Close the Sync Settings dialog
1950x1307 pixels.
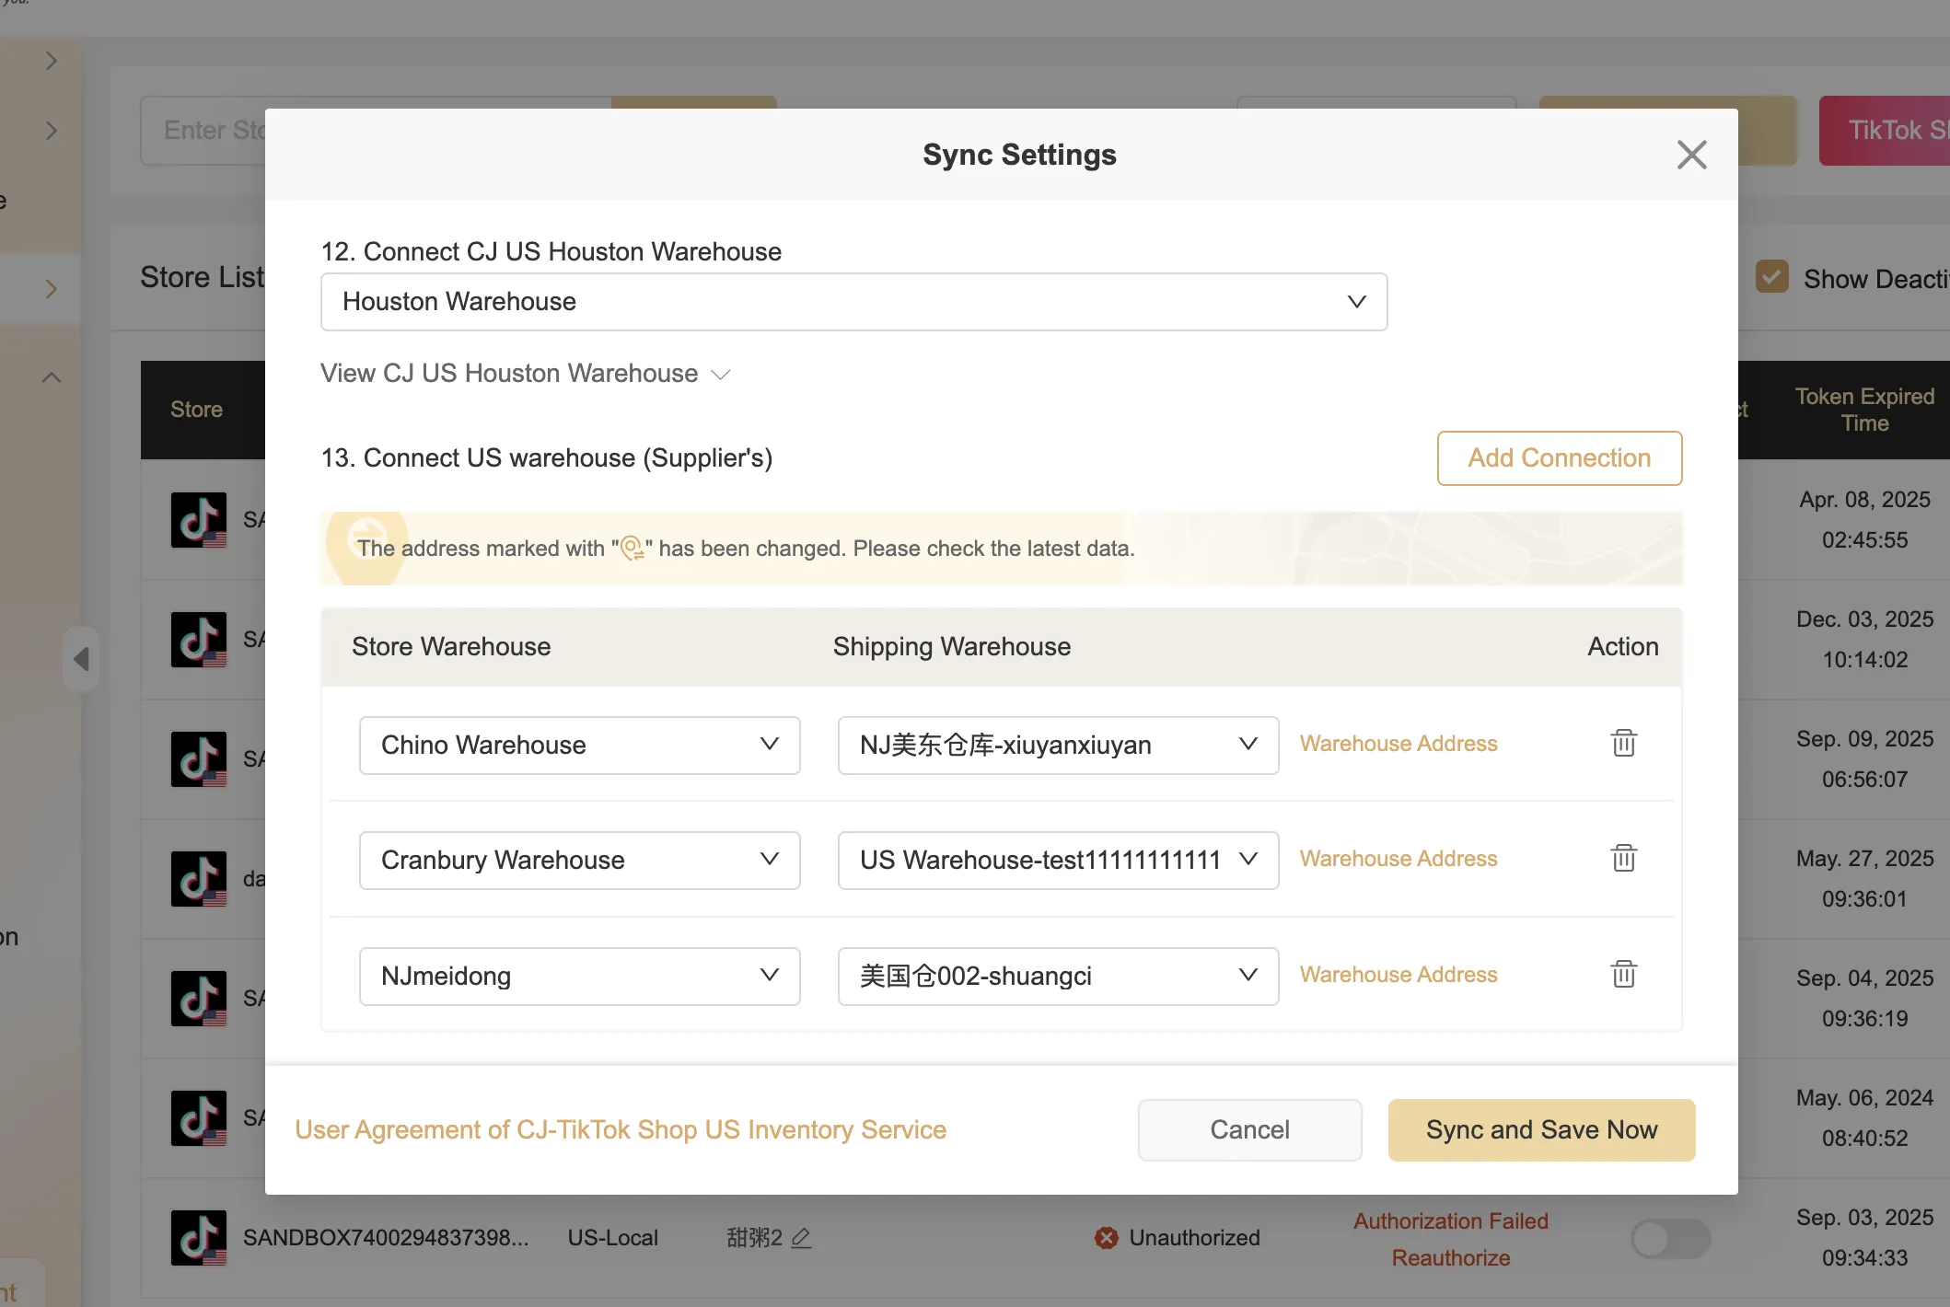pyautogui.click(x=1691, y=155)
